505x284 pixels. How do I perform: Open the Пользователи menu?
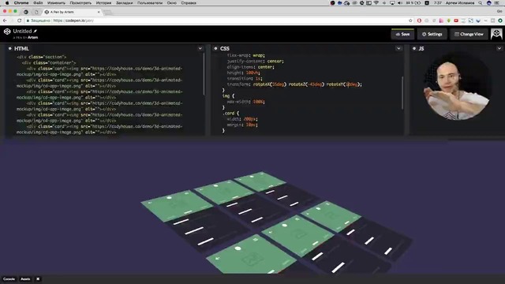coord(150,3)
